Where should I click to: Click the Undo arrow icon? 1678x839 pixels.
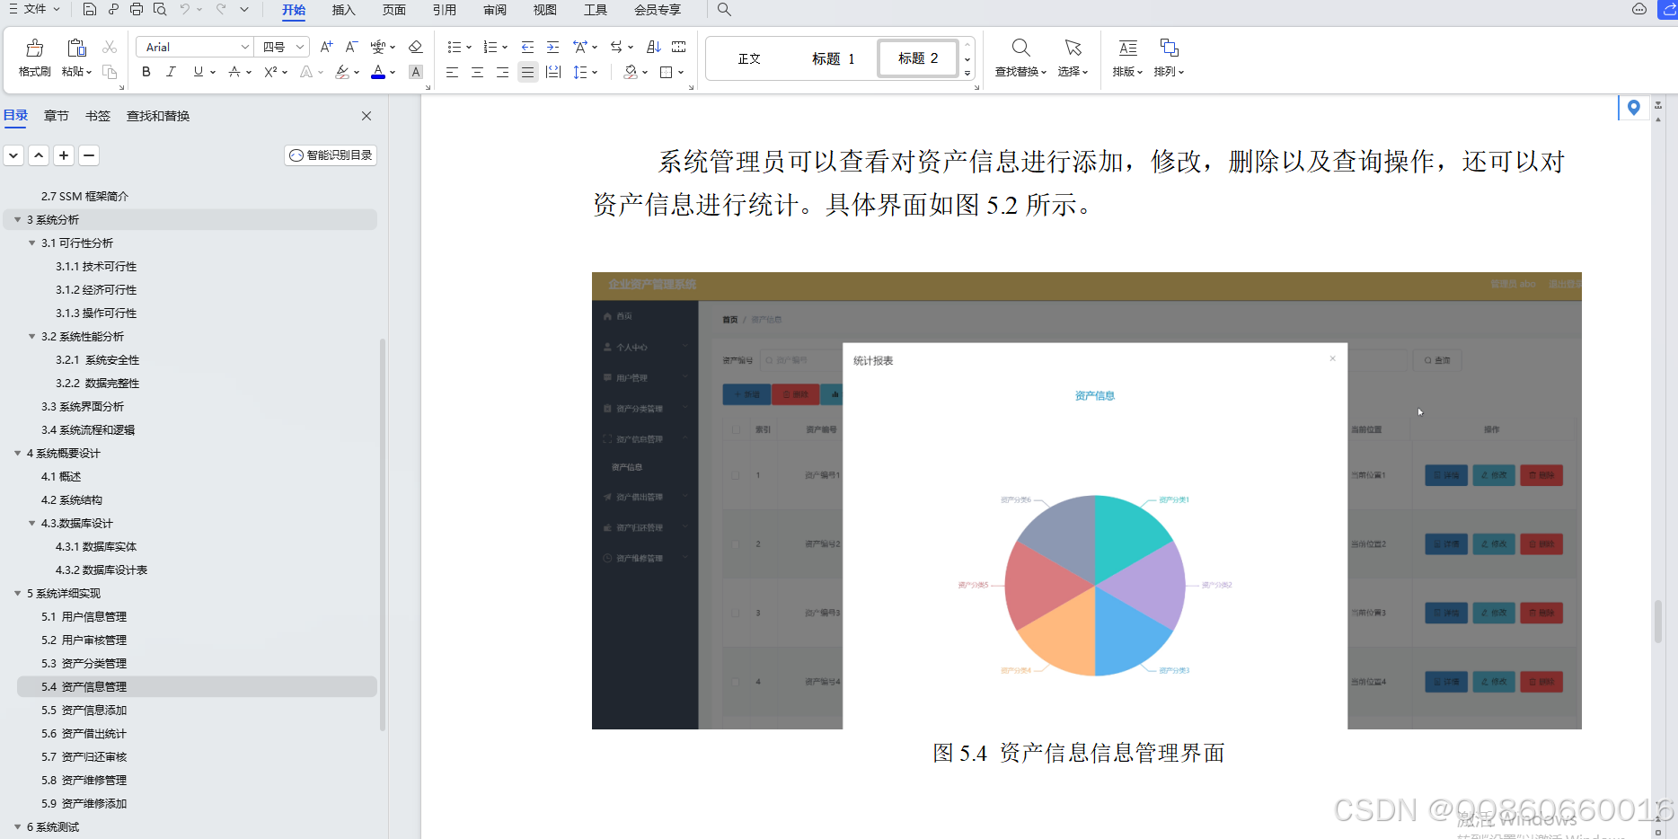184,10
